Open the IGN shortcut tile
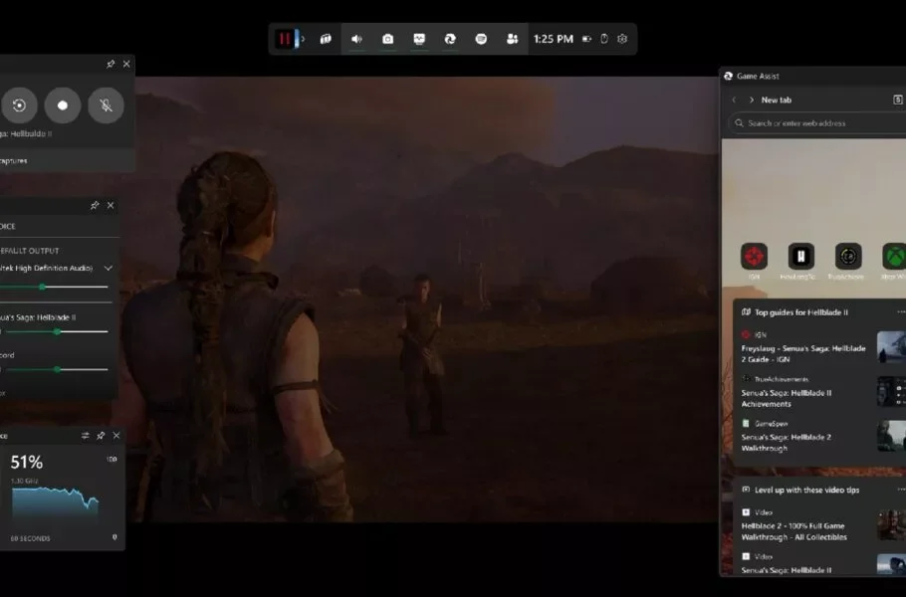Image resolution: width=906 pixels, height=597 pixels. (x=754, y=257)
